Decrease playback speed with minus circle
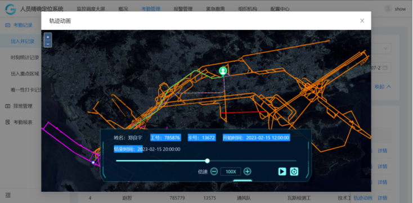 pos(214,172)
